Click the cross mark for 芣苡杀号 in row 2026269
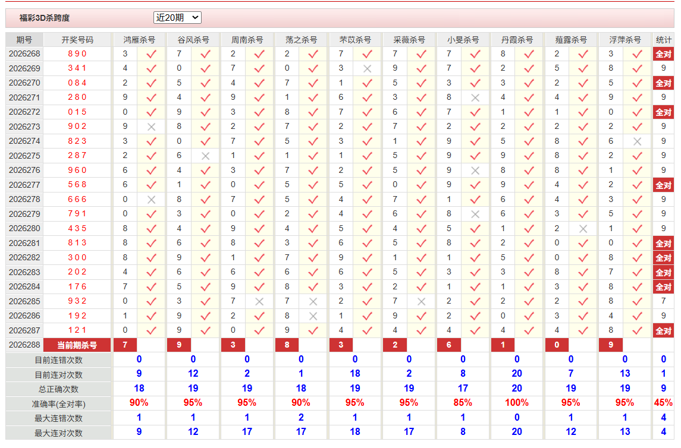681x448 pixels. pos(367,68)
